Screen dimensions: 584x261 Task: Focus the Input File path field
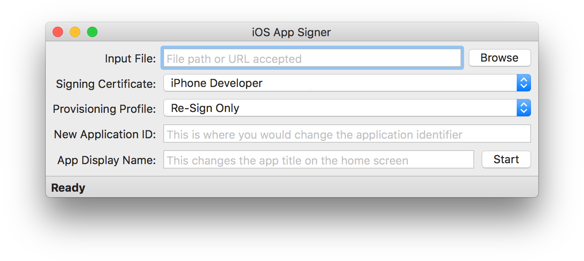(x=312, y=58)
